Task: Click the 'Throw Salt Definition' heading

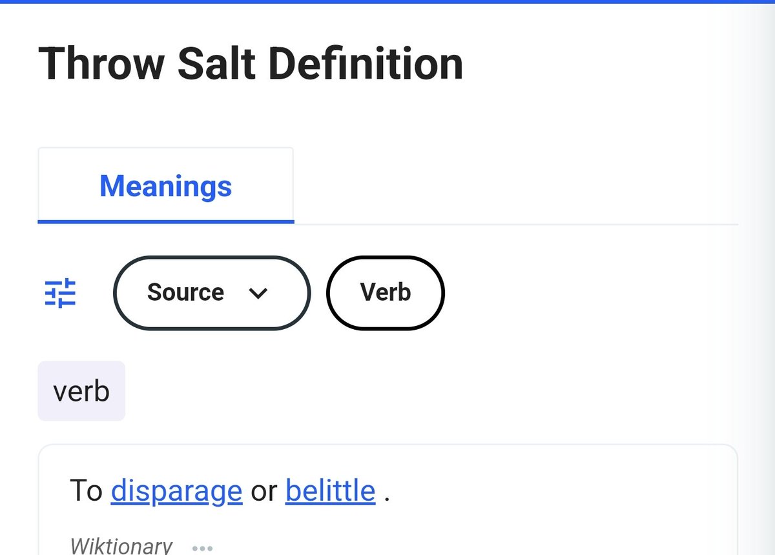Action: click(x=251, y=63)
